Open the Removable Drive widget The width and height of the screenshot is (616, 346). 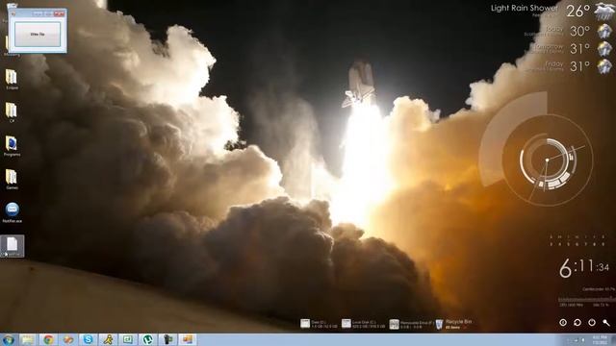411,324
